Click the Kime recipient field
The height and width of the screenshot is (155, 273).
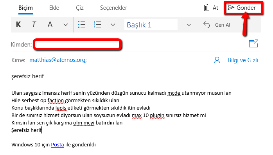click(136, 60)
